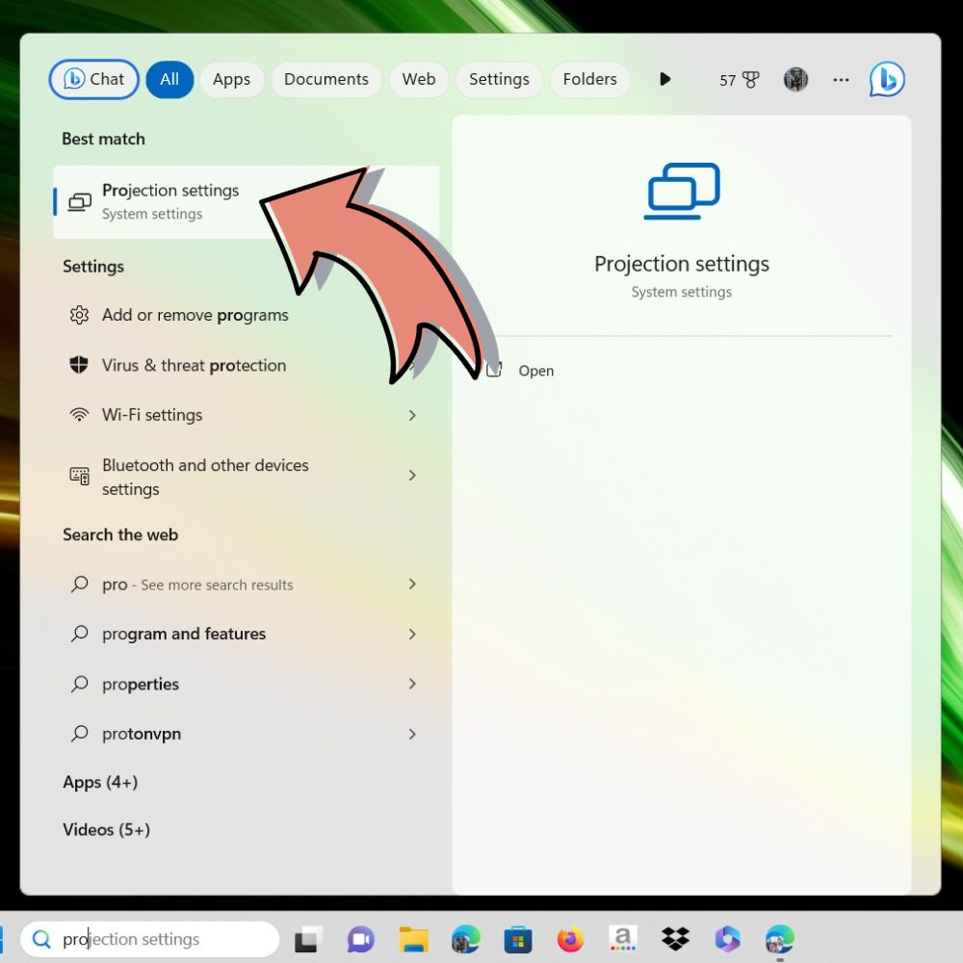Click taskbar search magnifier icon
Viewport: 963px width, 963px height.
(41, 939)
